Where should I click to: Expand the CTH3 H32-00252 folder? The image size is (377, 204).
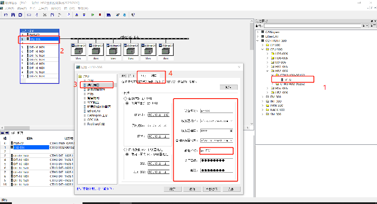(272, 84)
